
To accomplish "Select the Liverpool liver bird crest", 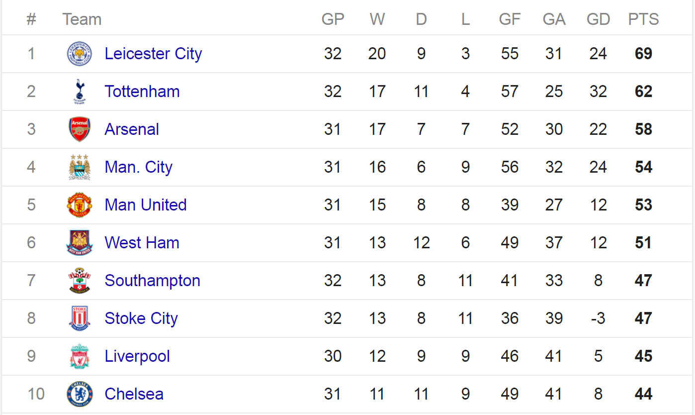I will [x=80, y=356].
